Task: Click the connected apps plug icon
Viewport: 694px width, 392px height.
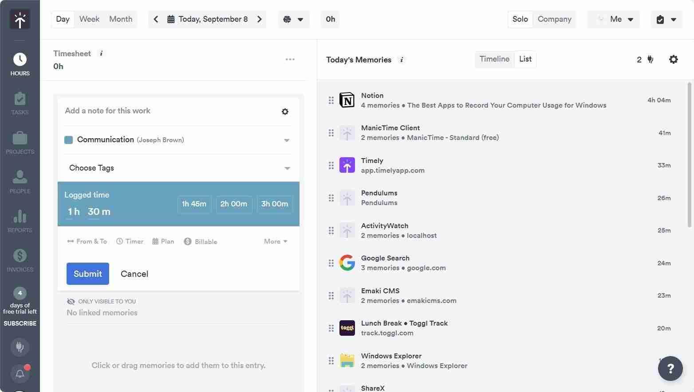Action: click(x=651, y=59)
